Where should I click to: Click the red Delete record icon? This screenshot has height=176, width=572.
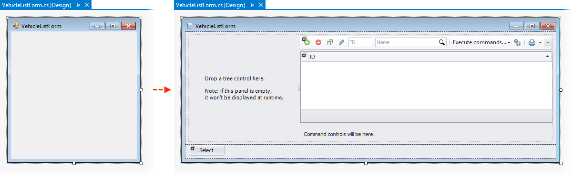point(318,42)
